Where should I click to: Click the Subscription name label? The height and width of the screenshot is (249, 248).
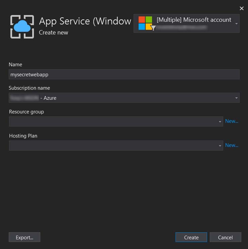pyautogui.click(x=29, y=88)
